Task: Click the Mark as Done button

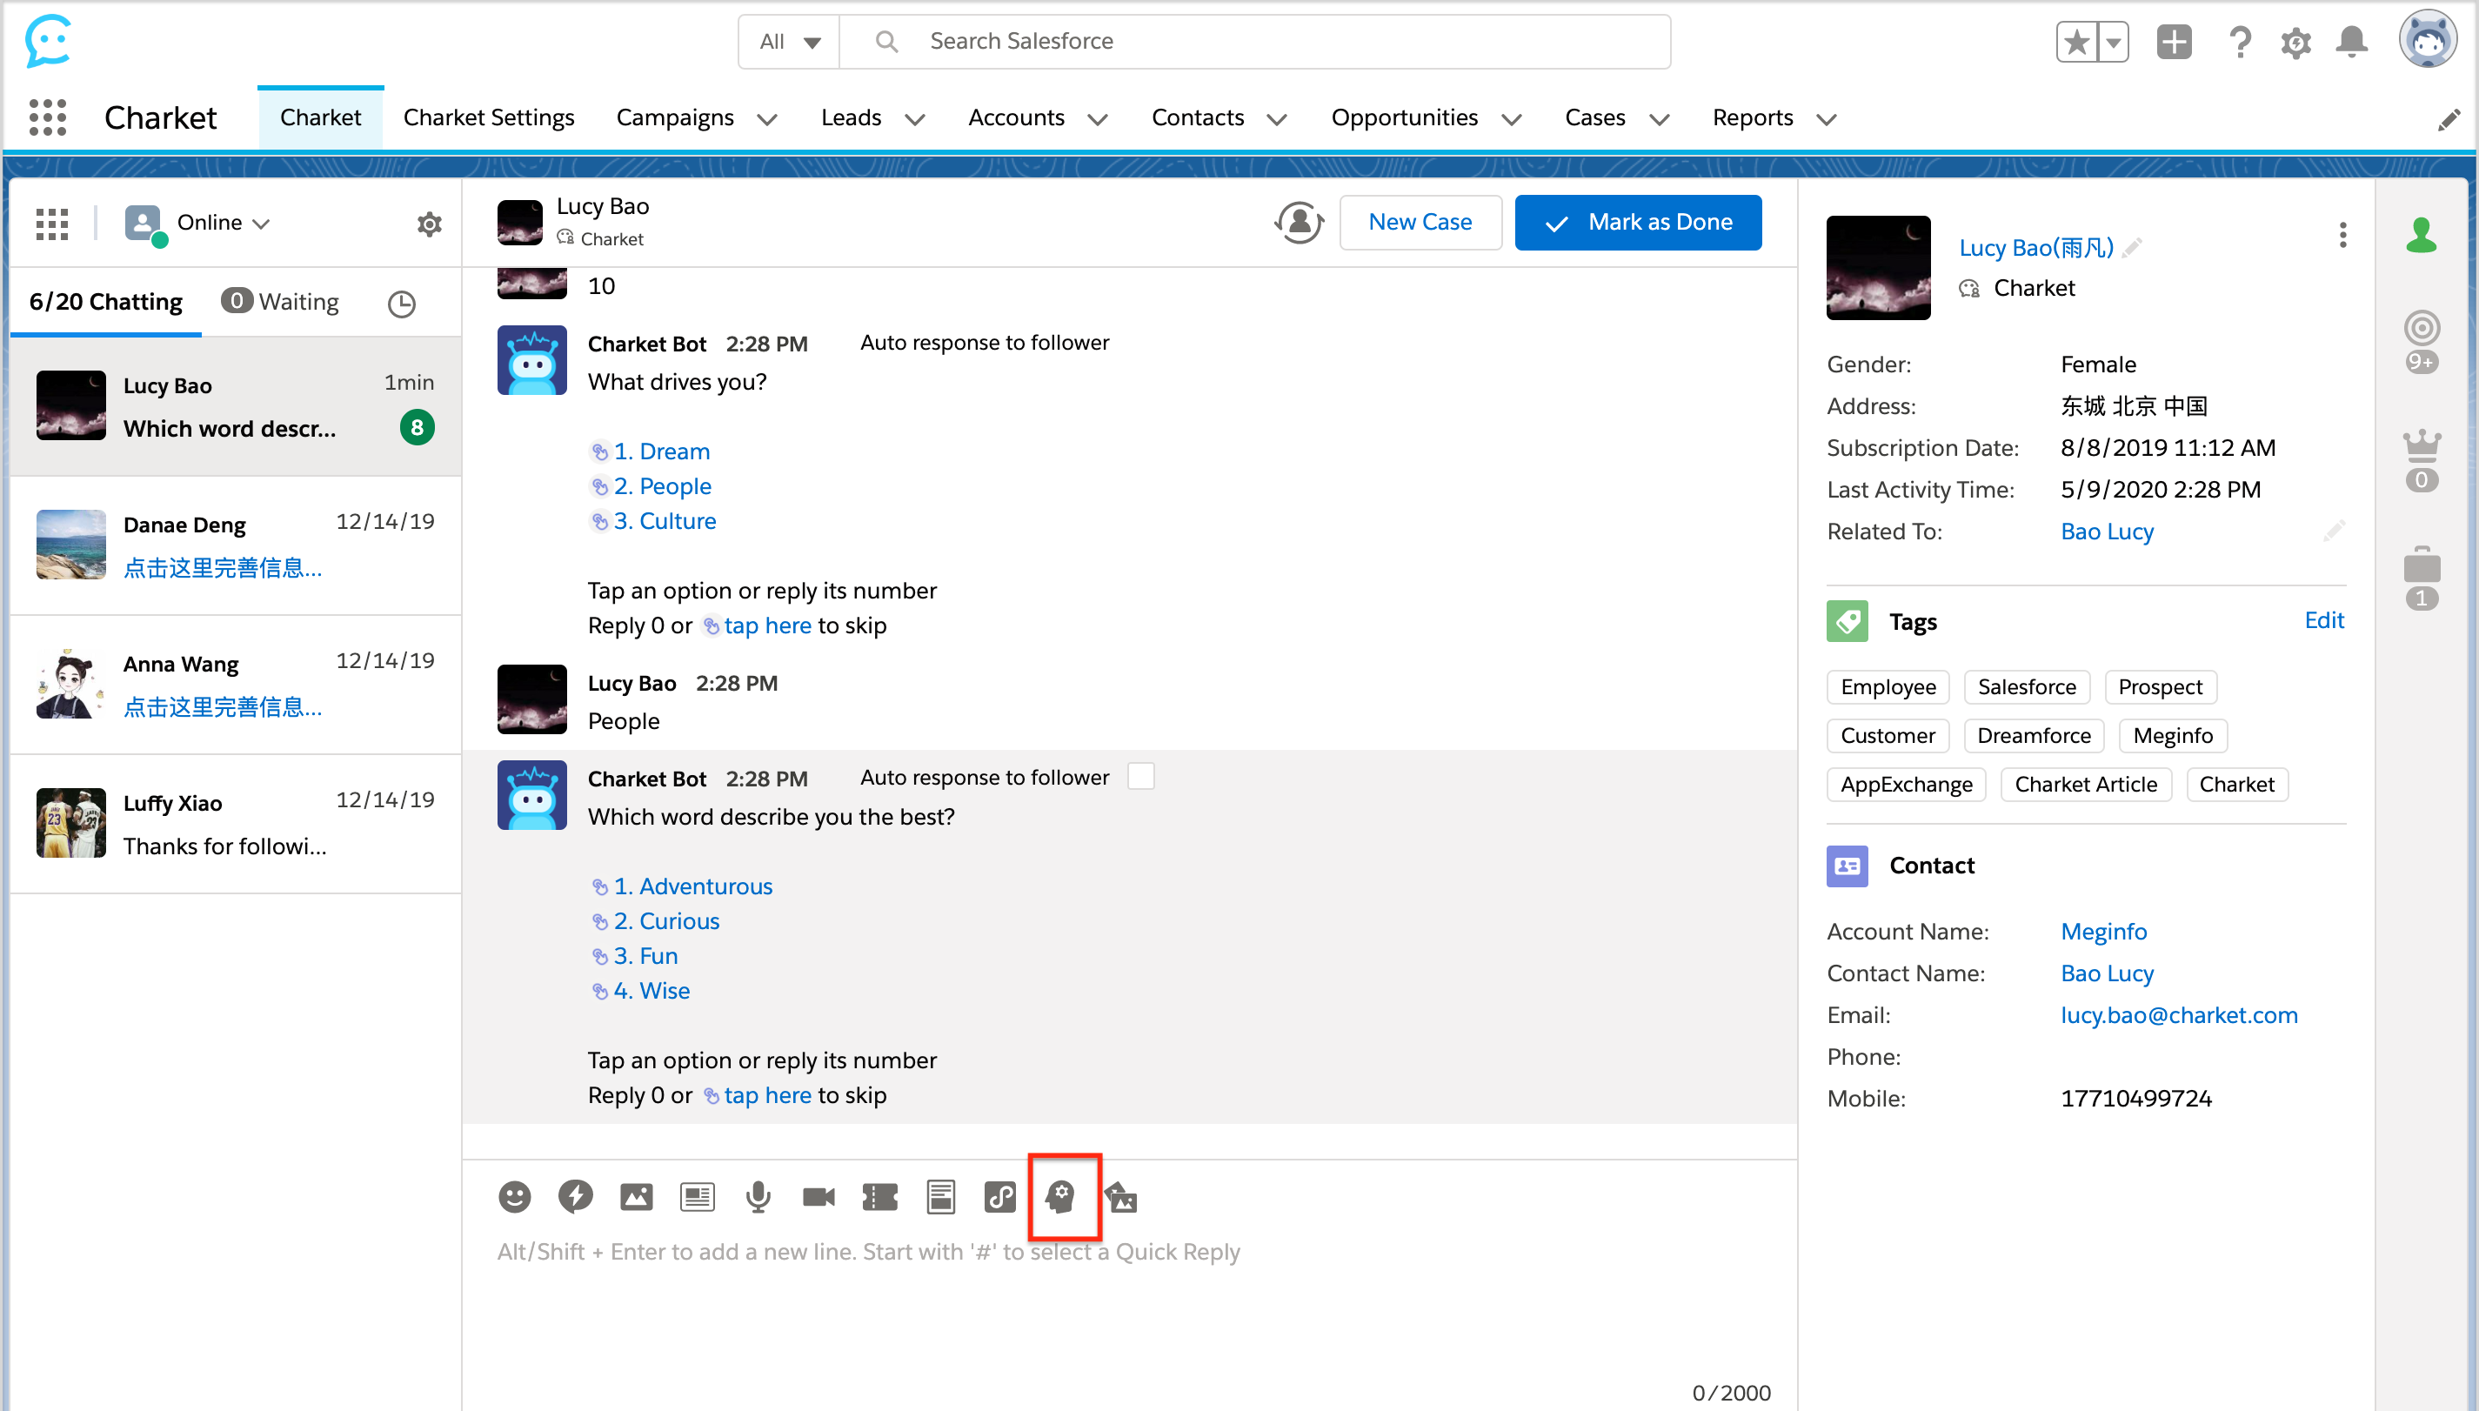Action: coord(1637,222)
